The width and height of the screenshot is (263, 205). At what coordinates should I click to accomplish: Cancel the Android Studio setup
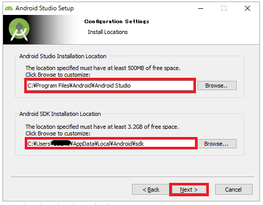(234, 190)
